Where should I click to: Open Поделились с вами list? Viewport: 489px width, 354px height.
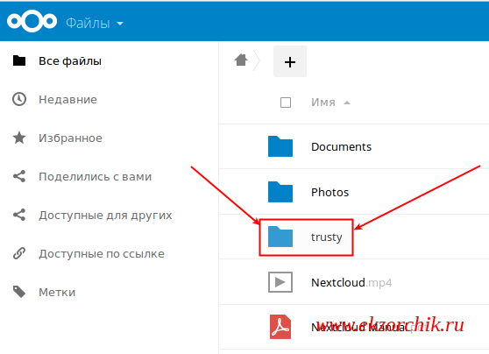96,176
